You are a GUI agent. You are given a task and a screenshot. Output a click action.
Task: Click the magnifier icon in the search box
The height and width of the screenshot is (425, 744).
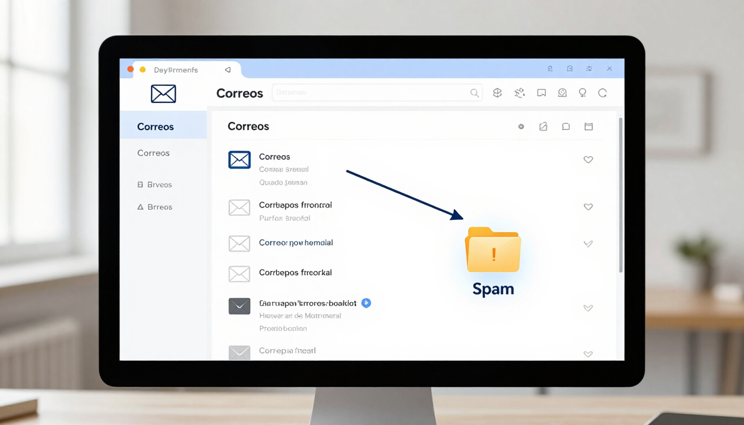474,93
